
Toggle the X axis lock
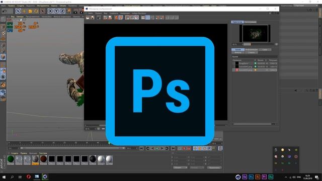coord(50,11)
